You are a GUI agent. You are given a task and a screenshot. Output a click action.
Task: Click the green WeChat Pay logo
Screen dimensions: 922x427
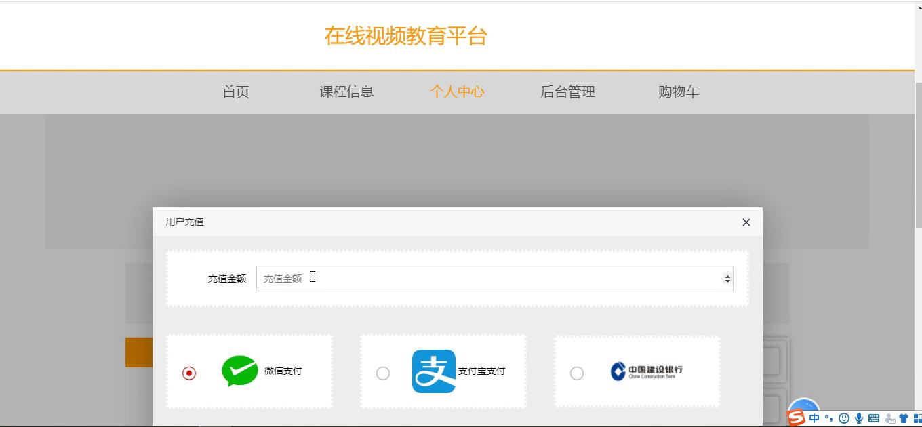(x=240, y=371)
